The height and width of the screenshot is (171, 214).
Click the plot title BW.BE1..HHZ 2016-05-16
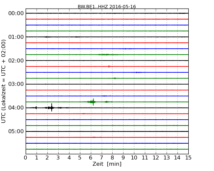(107, 7)
